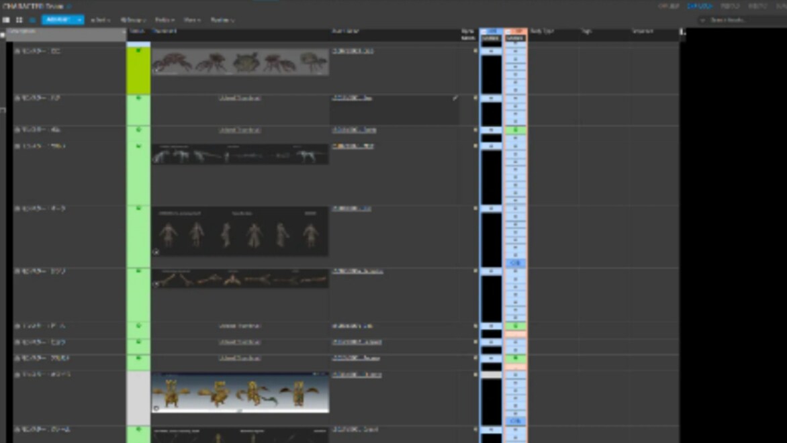Expand the Fields dropdown menu
Screen dimensions: 787x443
(165, 20)
